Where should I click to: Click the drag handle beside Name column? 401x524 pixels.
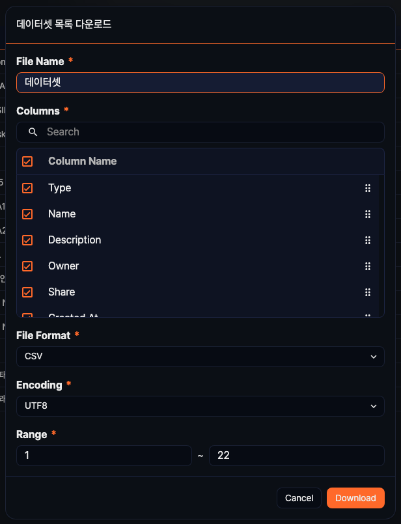(x=368, y=214)
